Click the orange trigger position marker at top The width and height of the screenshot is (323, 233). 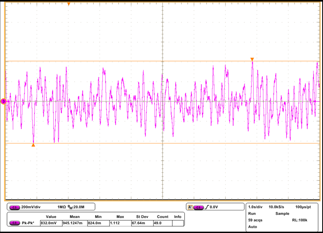69,4
